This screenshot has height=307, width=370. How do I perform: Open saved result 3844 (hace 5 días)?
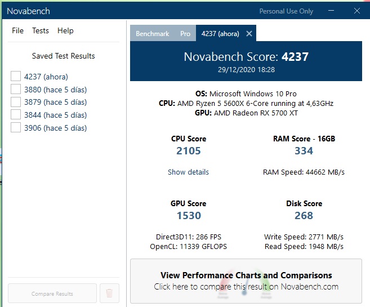tap(55, 115)
